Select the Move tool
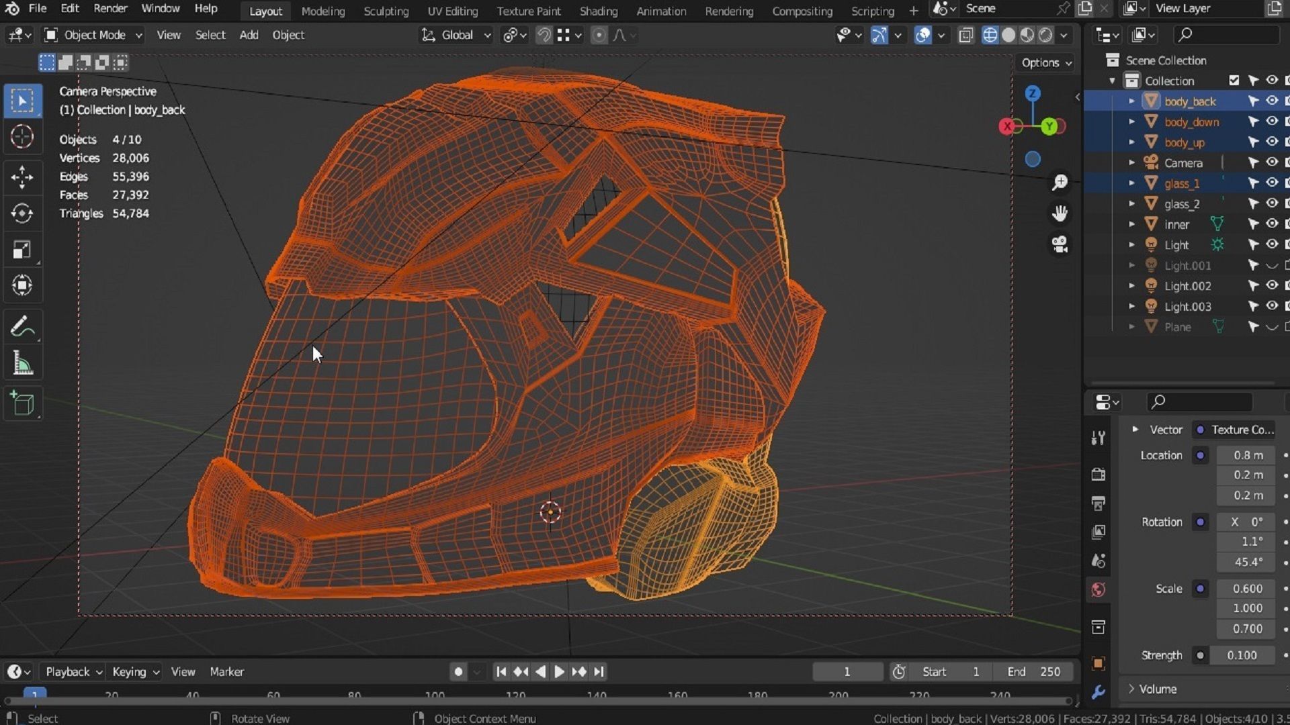Viewport: 1290px width, 725px height. coord(22,177)
